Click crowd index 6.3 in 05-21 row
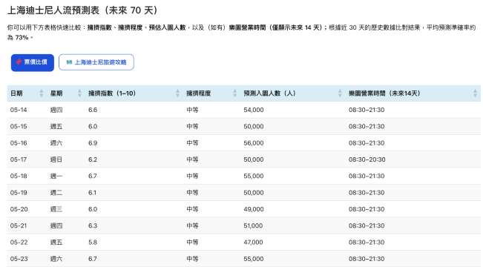Image resolution: width=483 pixels, height=267 pixels. (93, 225)
